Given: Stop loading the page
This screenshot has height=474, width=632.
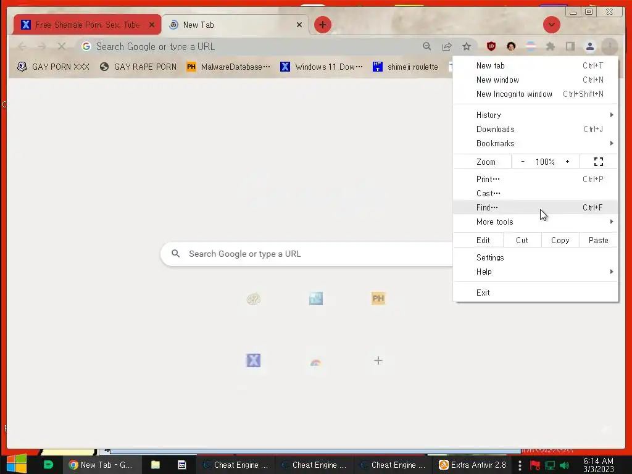Looking at the screenshot, I should 61,47.
